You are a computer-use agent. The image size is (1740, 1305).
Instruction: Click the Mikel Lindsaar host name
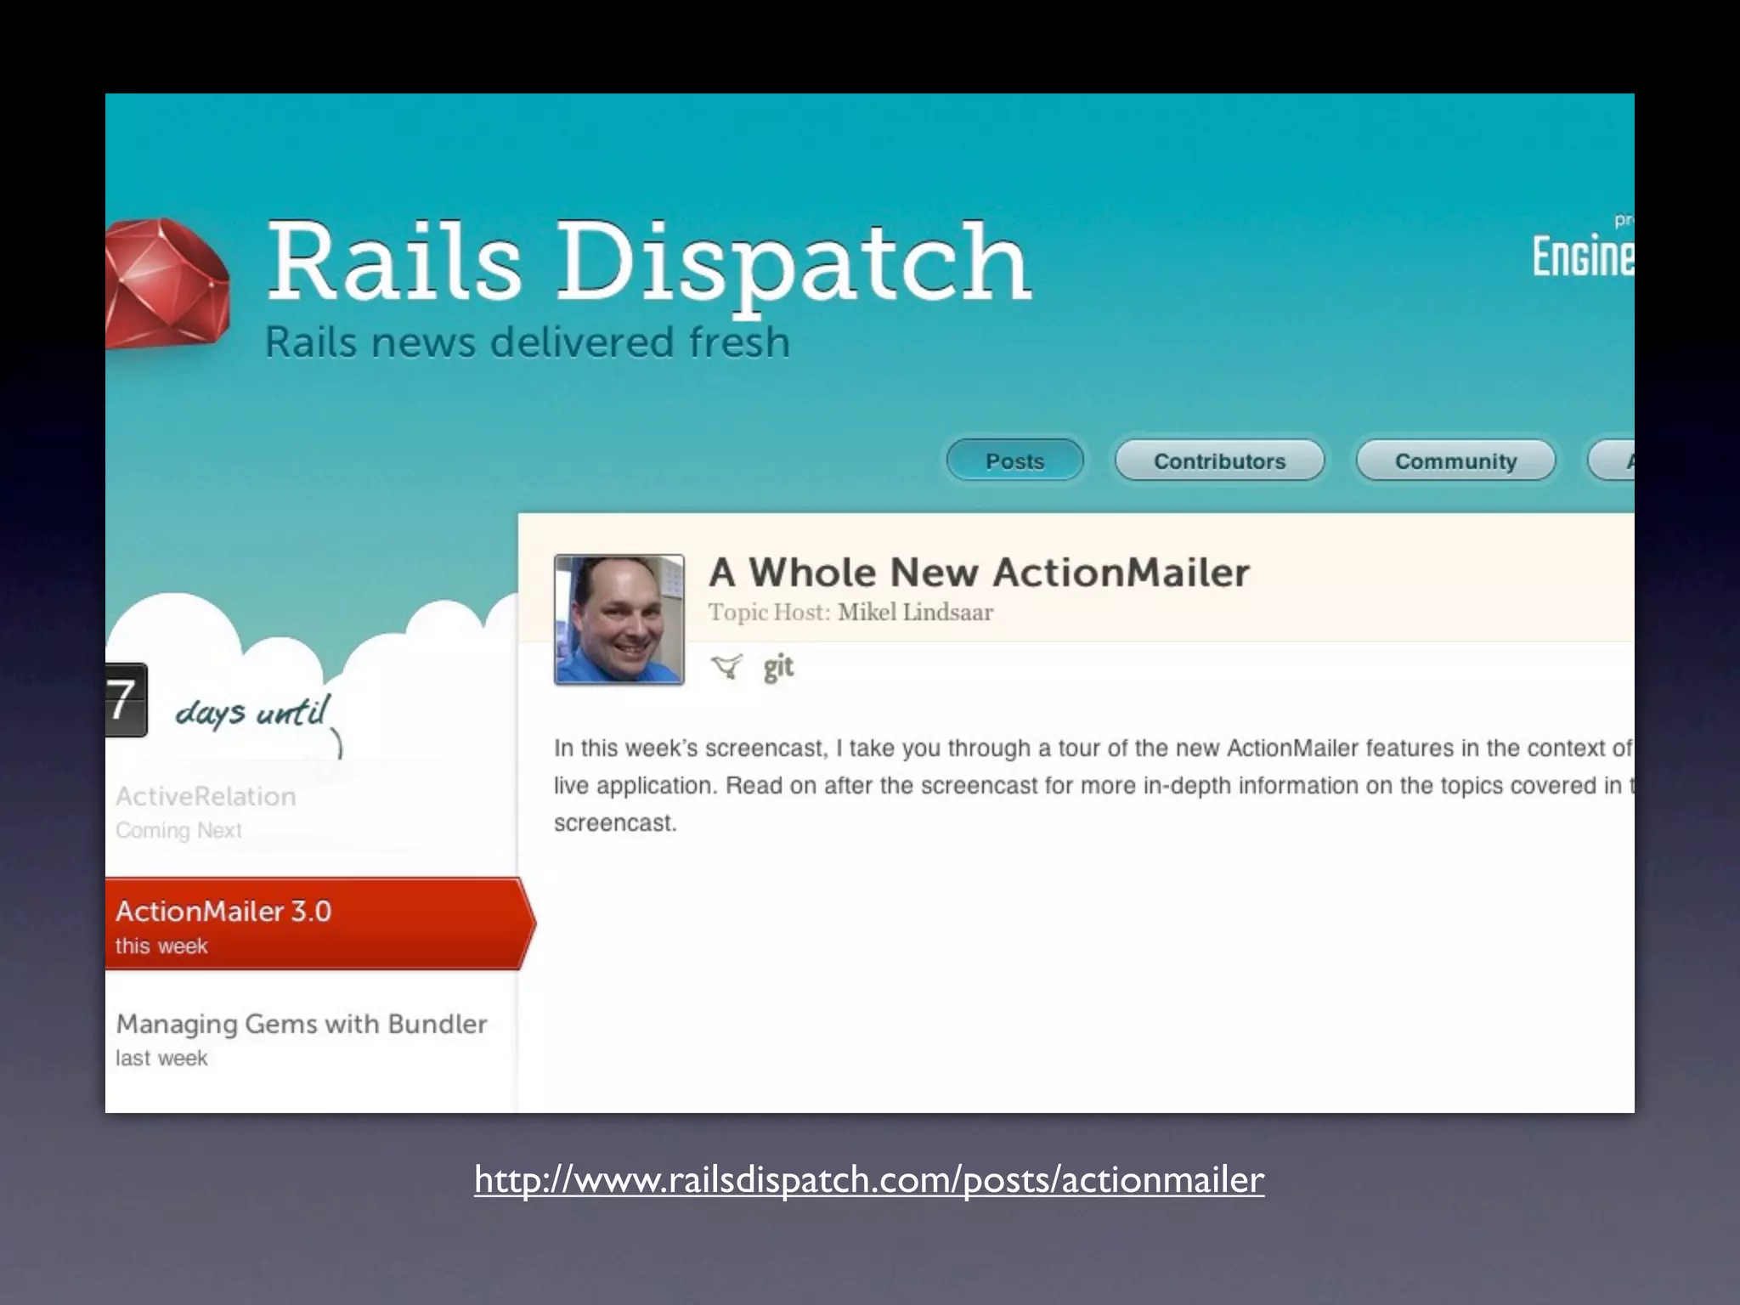(x=915, y=612)
